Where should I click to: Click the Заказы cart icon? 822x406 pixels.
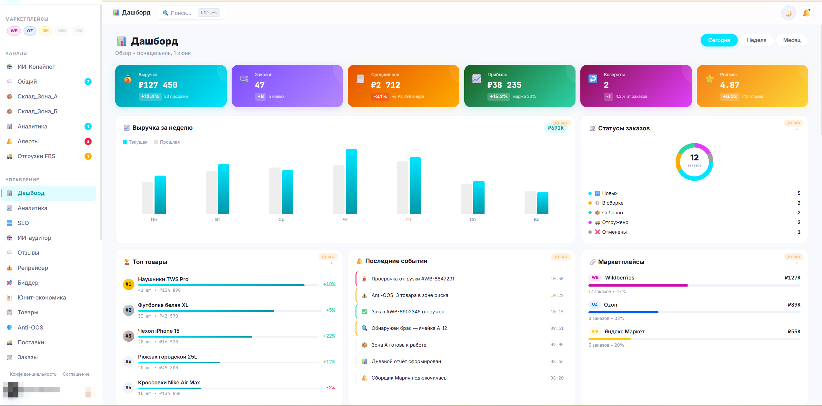point(10,357)
